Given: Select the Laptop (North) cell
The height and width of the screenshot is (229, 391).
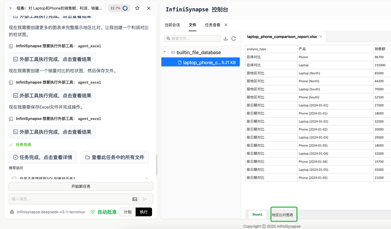Looking at the screenshot, I should 335,73.
